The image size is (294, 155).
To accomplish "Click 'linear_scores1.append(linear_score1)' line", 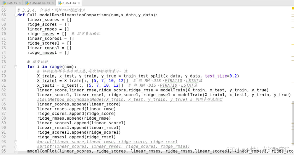I will pyautogui.click(x=81, y=123).
